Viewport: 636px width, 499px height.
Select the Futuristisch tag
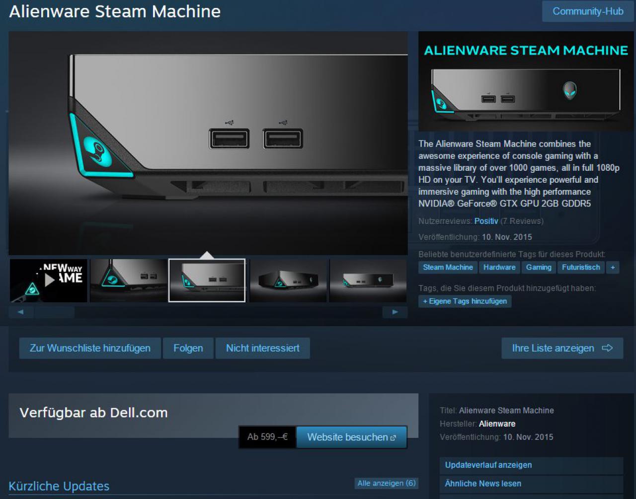(581, 267)
